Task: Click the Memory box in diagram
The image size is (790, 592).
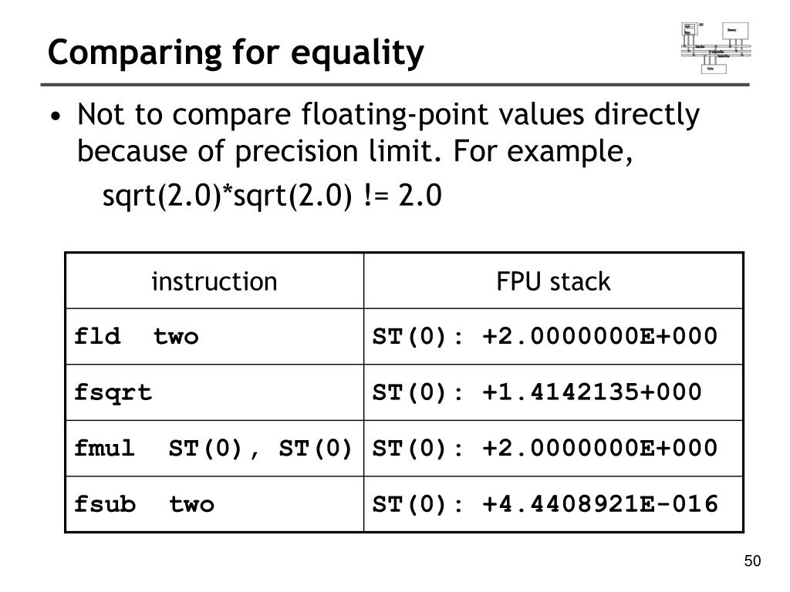Action: click(x=735, y=31)
